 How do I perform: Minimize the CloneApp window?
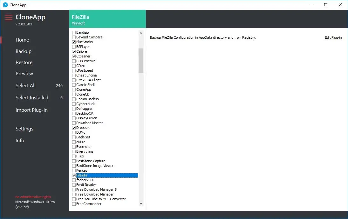coord(311,5)
